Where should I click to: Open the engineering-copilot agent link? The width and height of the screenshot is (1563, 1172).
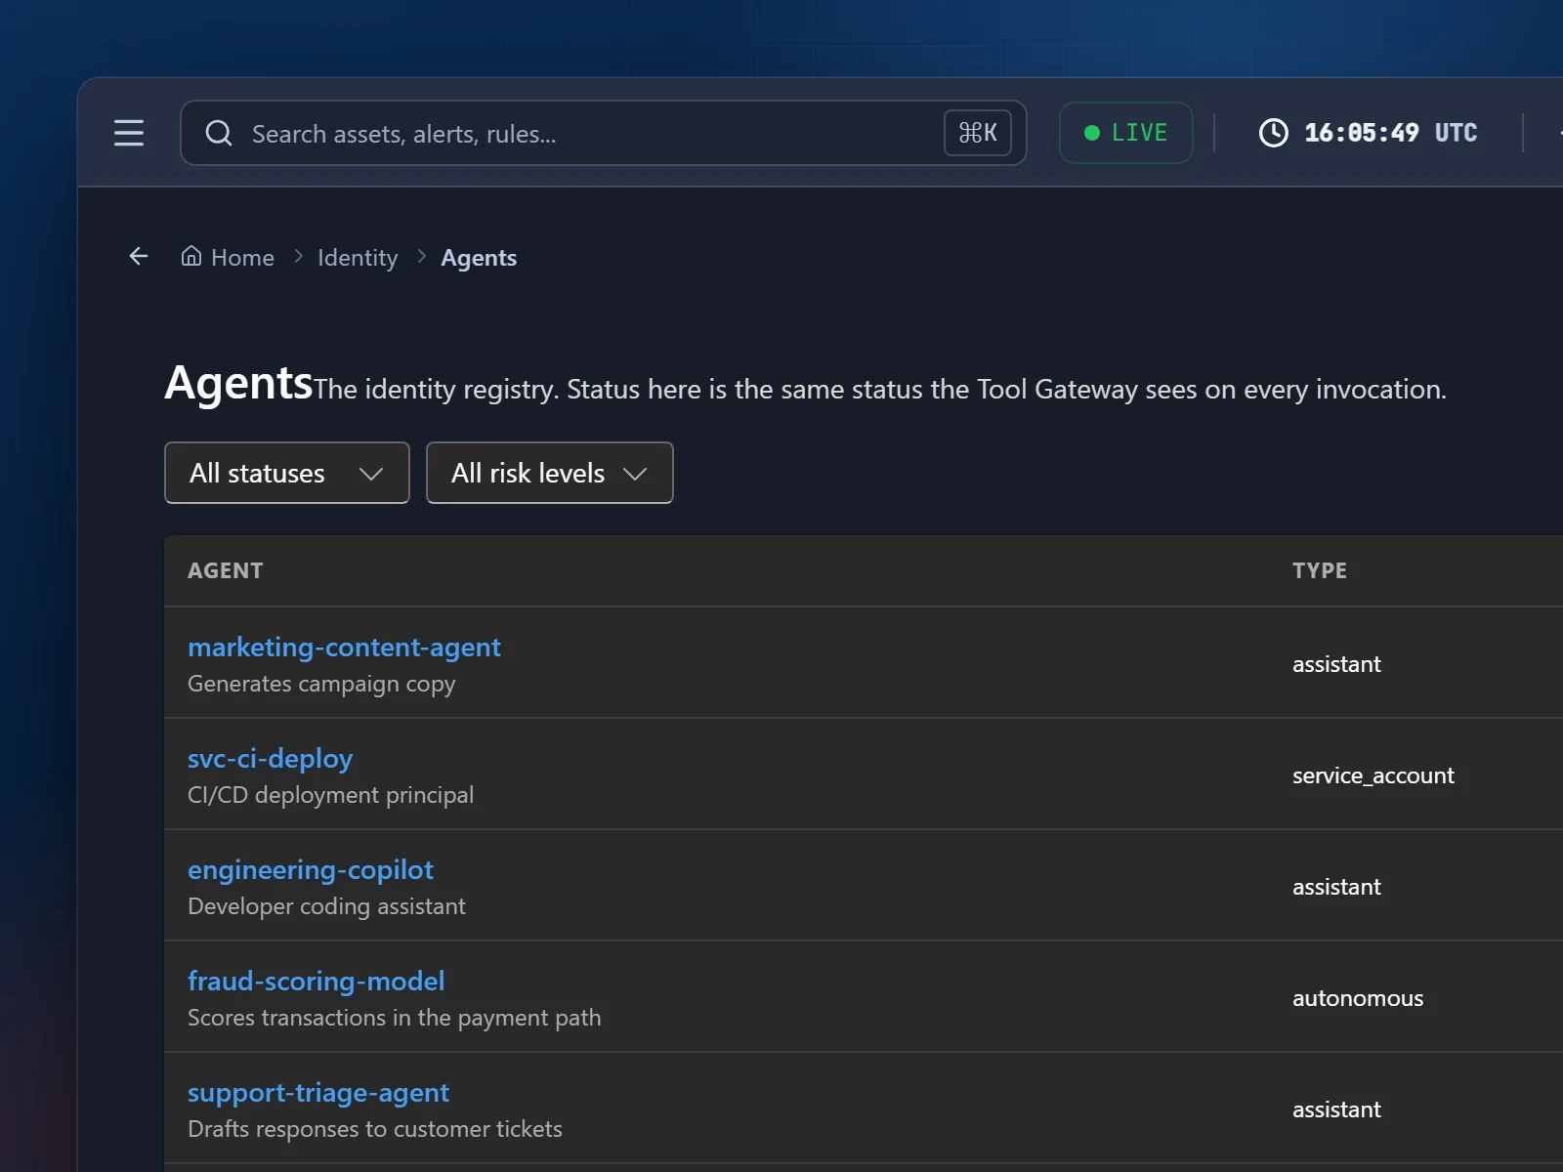311,870
